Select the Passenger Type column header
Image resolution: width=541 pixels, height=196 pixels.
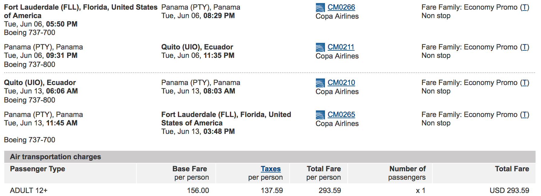tap(38, 169)
